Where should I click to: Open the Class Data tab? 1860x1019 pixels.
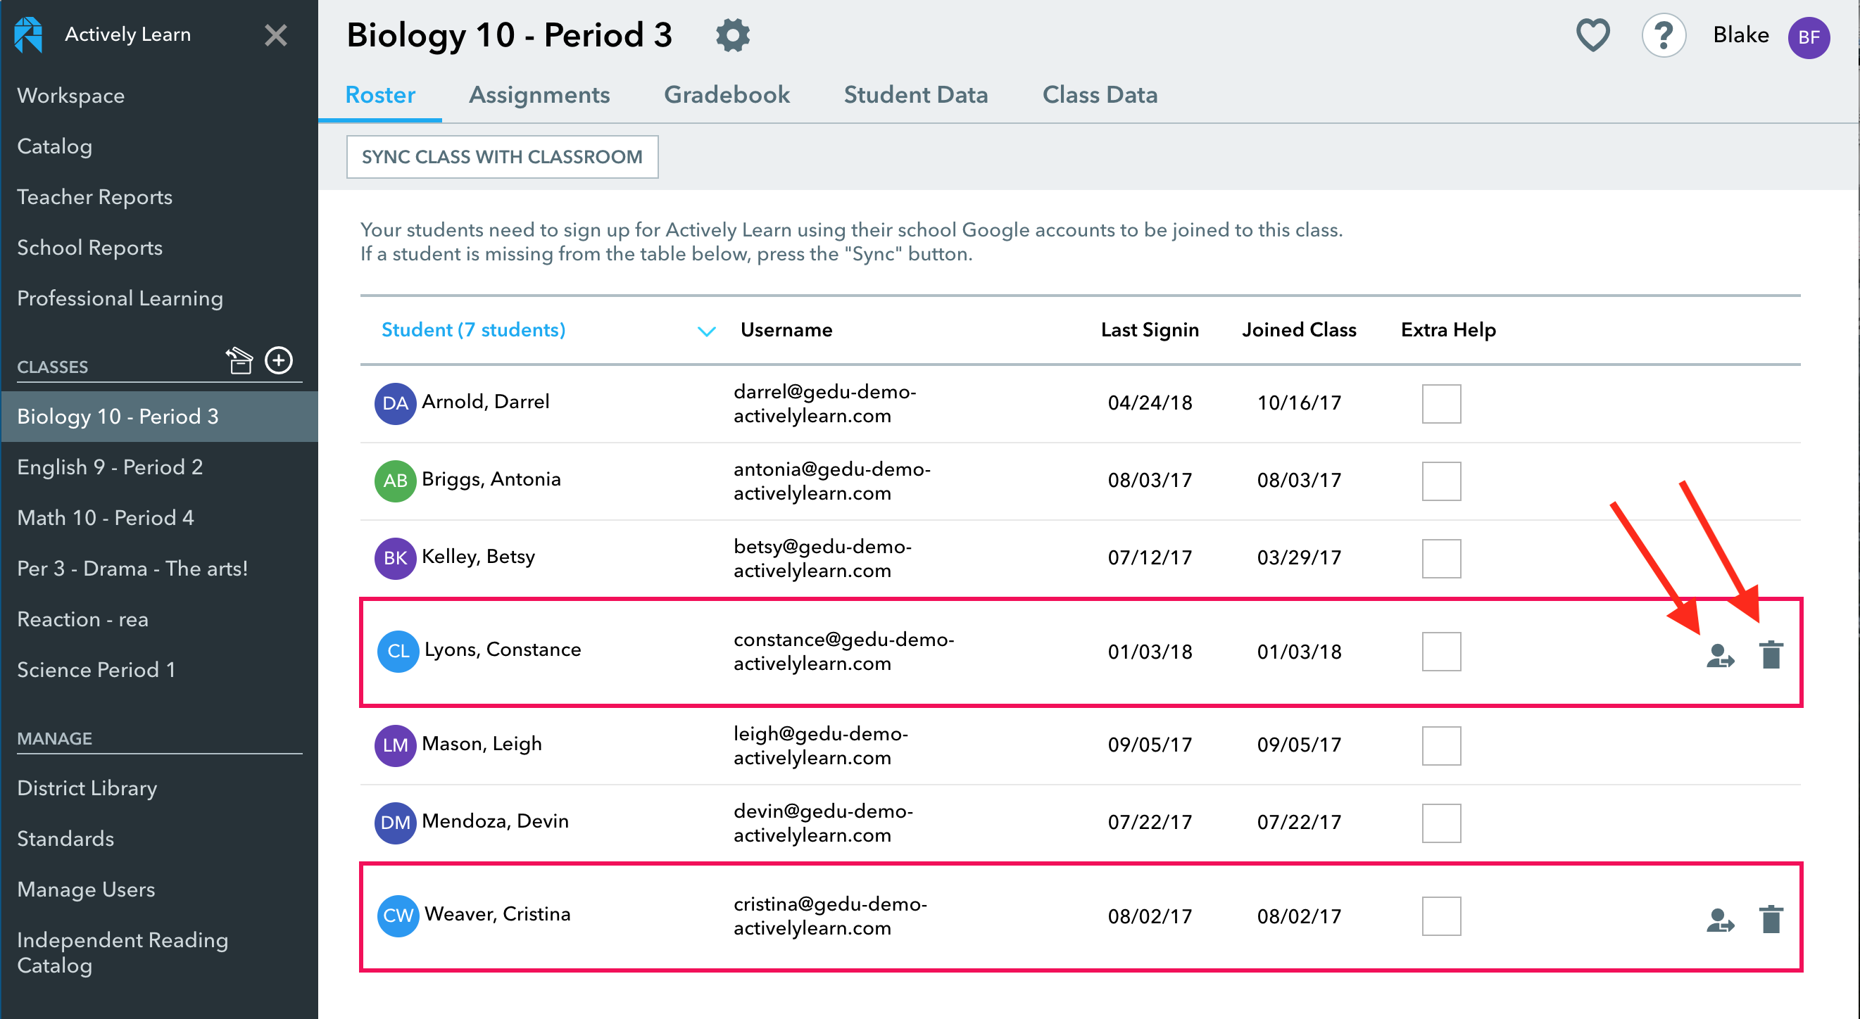point(1100,94)
